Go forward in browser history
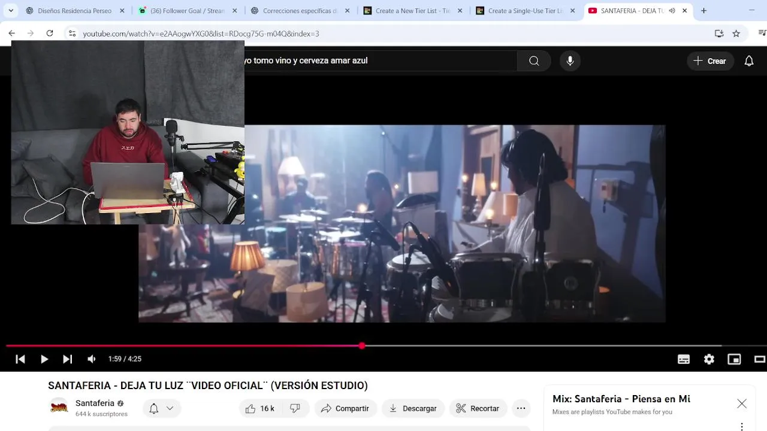767x431 pixels. (31, 34)
